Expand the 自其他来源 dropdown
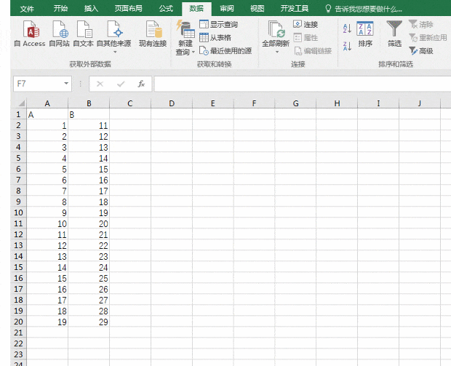The height and width of the screenshot is (366, 451). [x=114, y=52]
